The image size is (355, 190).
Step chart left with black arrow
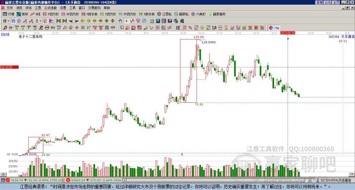(x=71, y=21)
